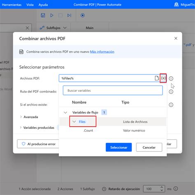Open the Herramientas menu
Image resolution: width=195 pixels, height=195 pixels.
[12, 5]
